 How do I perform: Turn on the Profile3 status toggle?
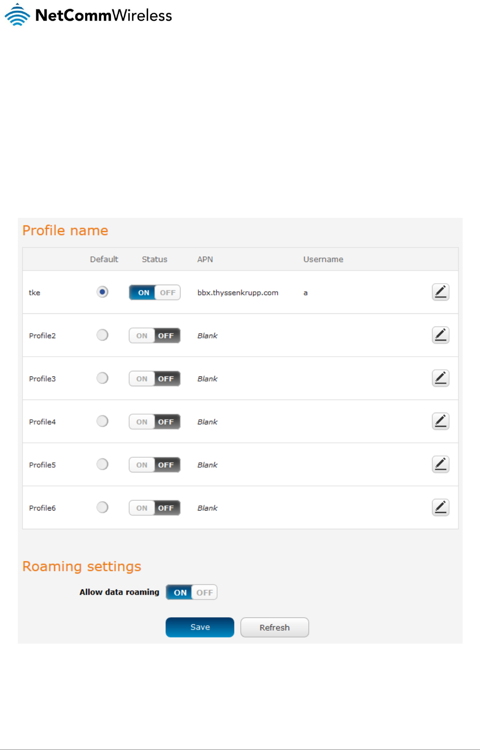pyautogui.click(x=155, y=379)
